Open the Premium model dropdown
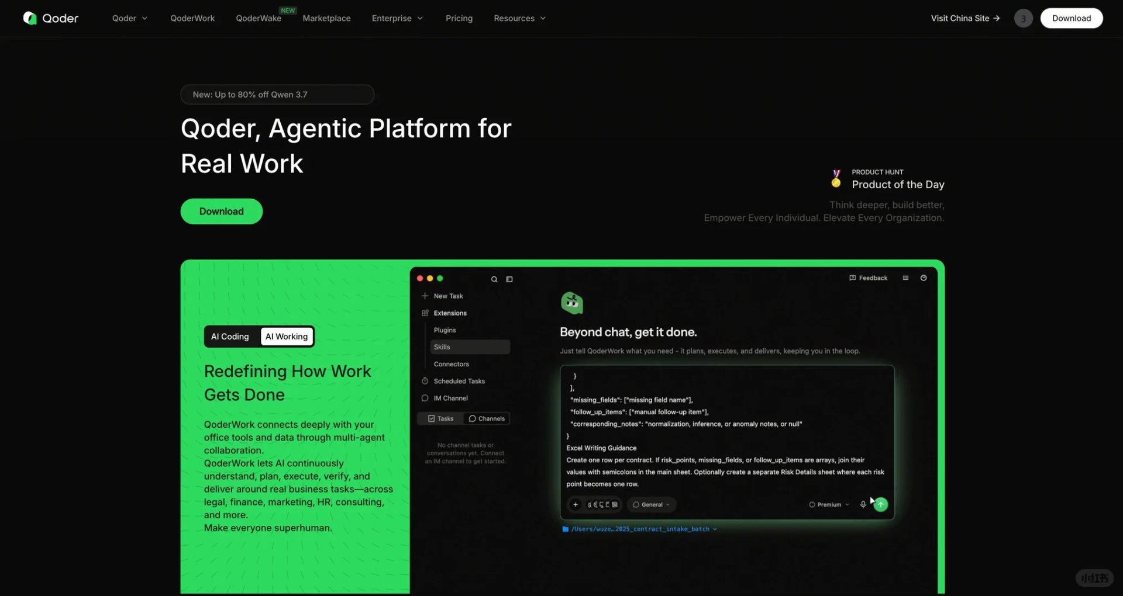 (x=829, y=504)
